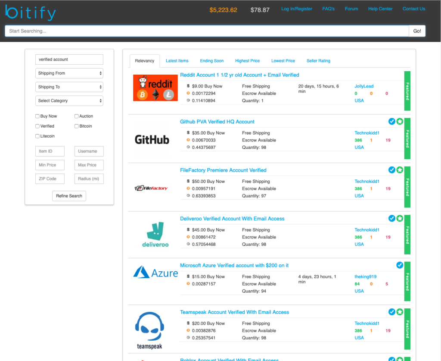Viewport: 441px width, 361px height.
Task: Open the Help Center link
Action: (380, 9)
